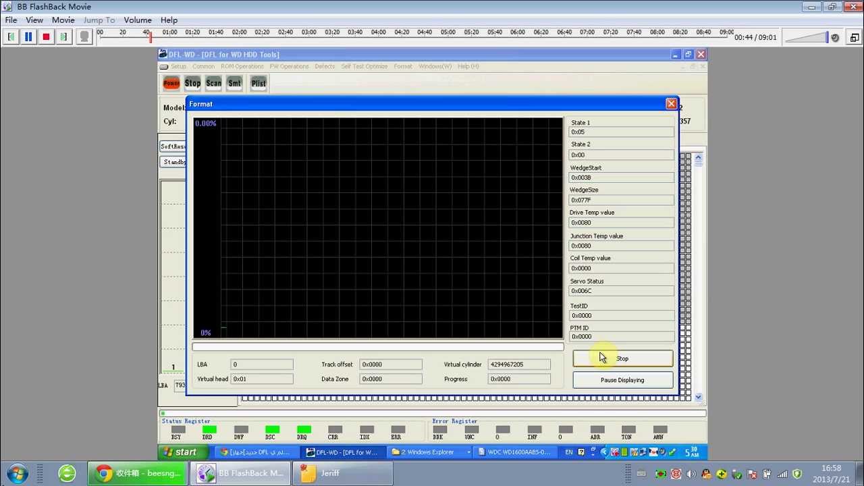Screen dimensions: 864x486
Task: Click the Smt toolbar icon
Action: pyautogui.click(x=234, y=83)
